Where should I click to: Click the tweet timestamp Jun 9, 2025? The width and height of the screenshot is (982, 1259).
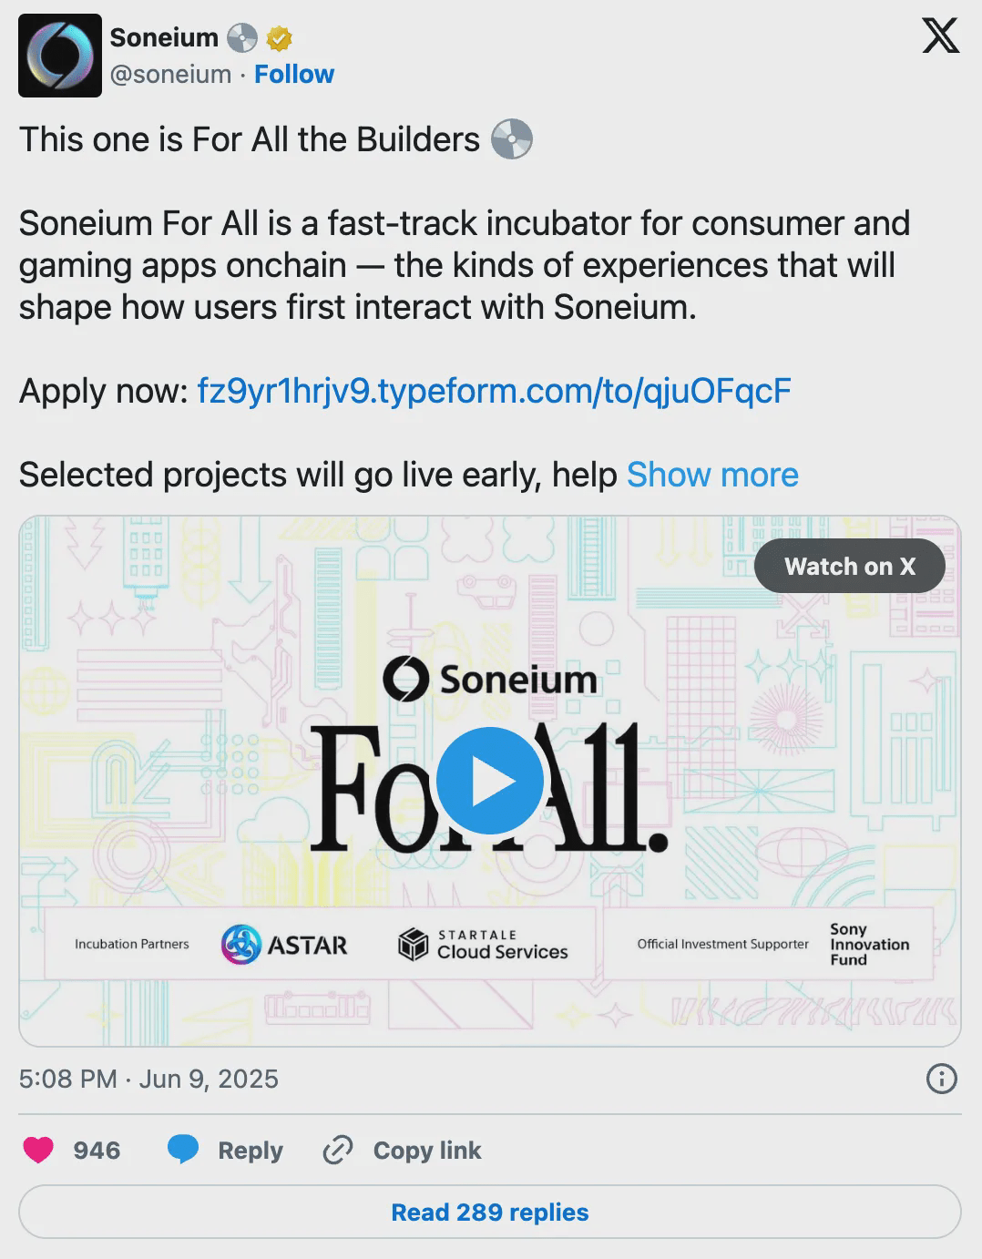click(x=148, y=1080)
